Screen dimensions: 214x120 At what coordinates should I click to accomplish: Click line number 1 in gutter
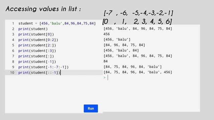tap(13, 23)
